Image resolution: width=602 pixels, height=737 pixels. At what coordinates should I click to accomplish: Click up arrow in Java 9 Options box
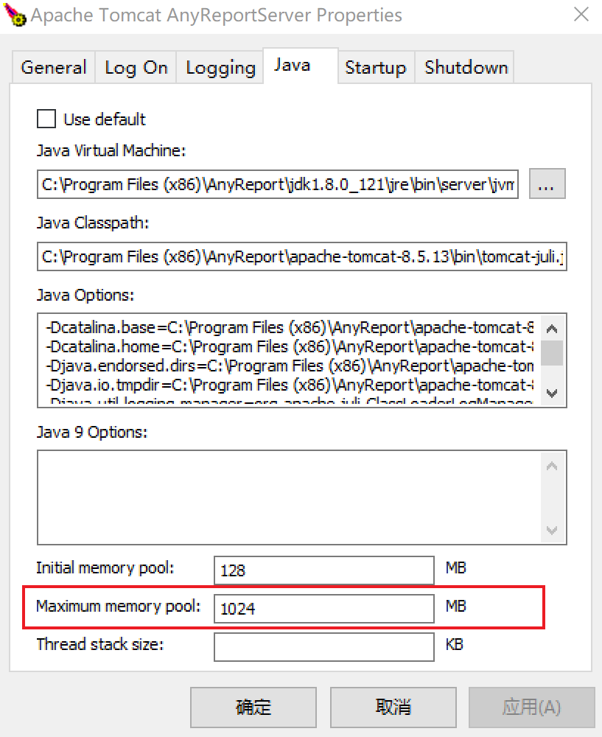553,466
